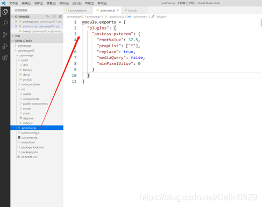Image resolution: width=262 pixels, height=207 pixels.
Task: Collapse the untitled workspace section
Action: pos(12,41)
